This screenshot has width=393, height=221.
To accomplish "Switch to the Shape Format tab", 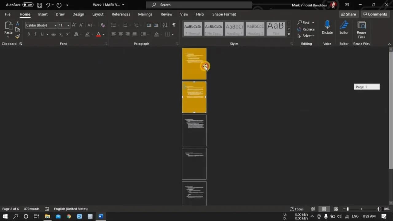I will pyautogui.click(x=224, y=14).
